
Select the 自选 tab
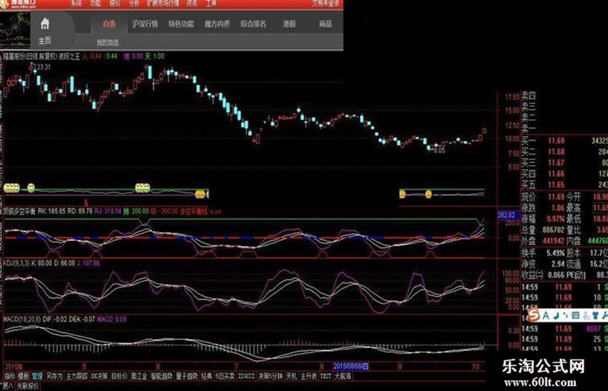[x=109, y=24]
